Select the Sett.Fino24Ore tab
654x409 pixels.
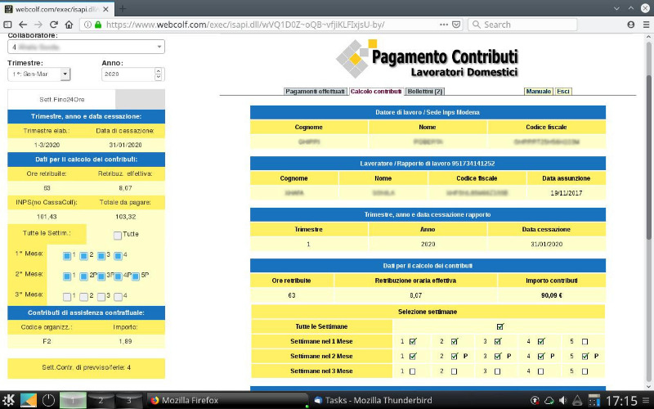tap(61, 99)
